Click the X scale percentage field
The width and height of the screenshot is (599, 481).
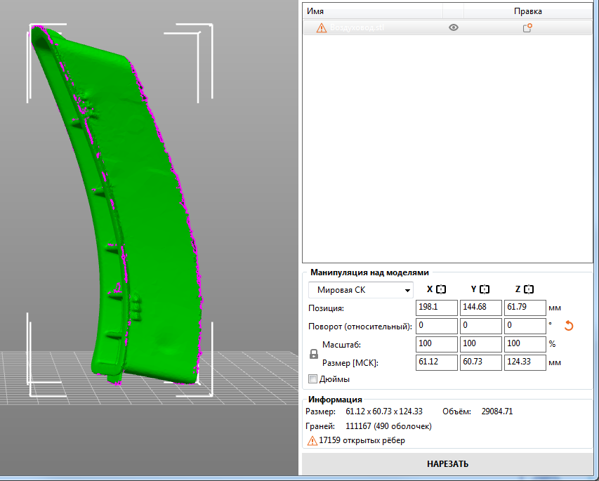click(x=436, y=344)
